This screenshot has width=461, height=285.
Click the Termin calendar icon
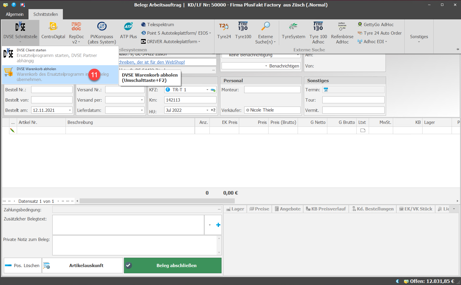[326, 90]
